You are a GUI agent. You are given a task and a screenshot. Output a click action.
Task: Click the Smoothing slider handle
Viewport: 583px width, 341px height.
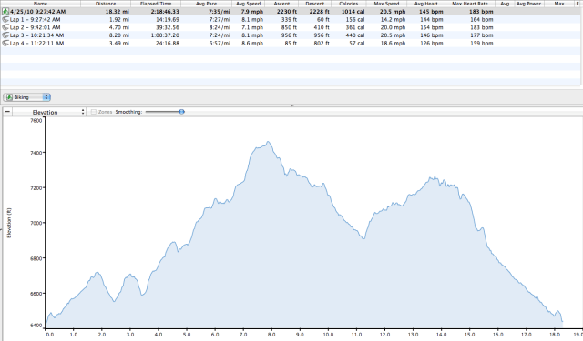181,112
